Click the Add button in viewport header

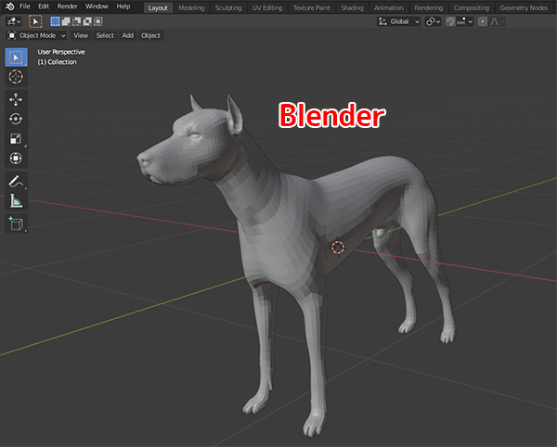pyautogui.click(x=127, y=35)
